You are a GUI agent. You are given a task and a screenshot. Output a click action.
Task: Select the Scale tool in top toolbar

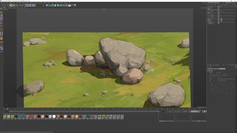(x=14, y=5)
